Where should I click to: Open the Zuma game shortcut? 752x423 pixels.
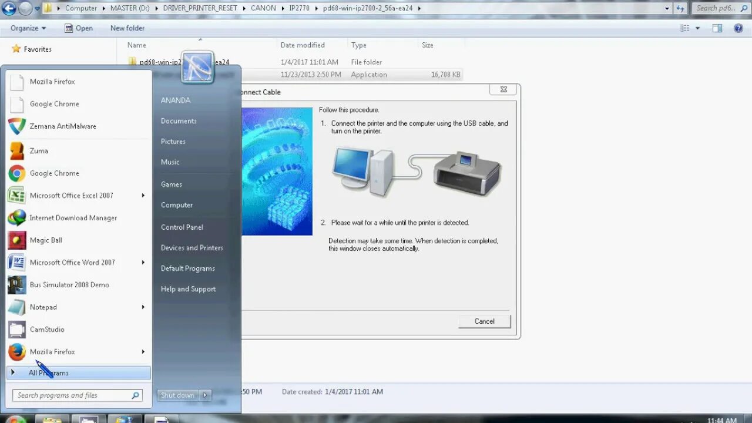pyautogui.click(x=79, y=151)
